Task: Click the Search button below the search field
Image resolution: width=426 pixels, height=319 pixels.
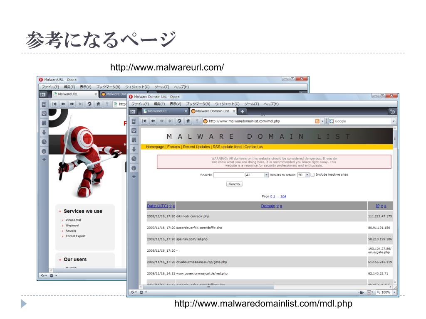Action: coord(234,184)
